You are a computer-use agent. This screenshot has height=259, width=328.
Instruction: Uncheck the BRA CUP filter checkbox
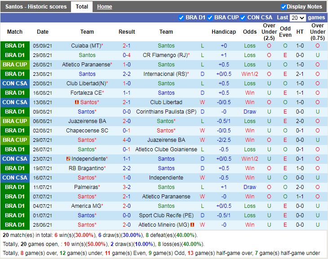210,18
